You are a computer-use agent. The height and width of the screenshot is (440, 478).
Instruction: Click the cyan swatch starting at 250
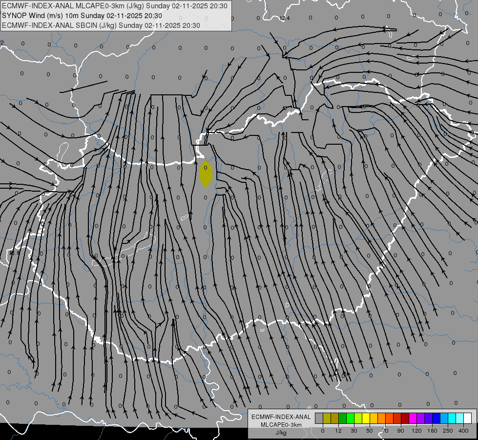point(452,418)
